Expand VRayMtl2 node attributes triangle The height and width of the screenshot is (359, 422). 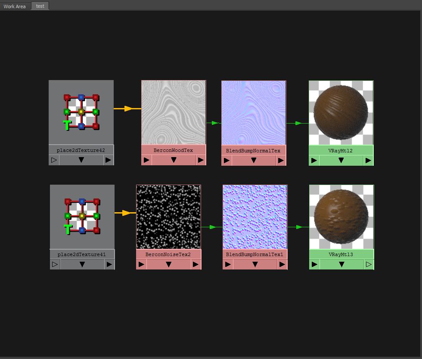(x=341, y=161)
